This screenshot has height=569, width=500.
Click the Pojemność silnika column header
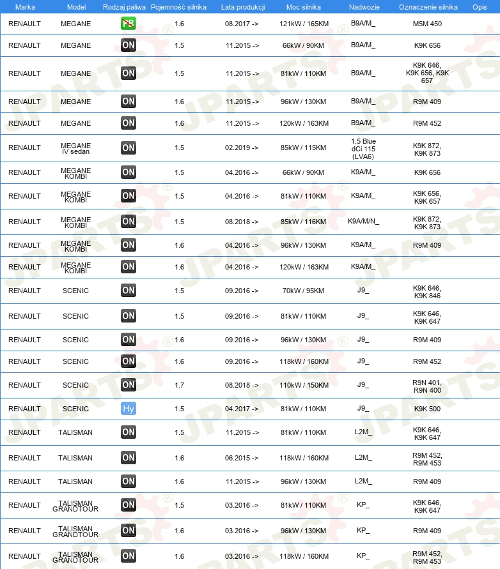178,7
